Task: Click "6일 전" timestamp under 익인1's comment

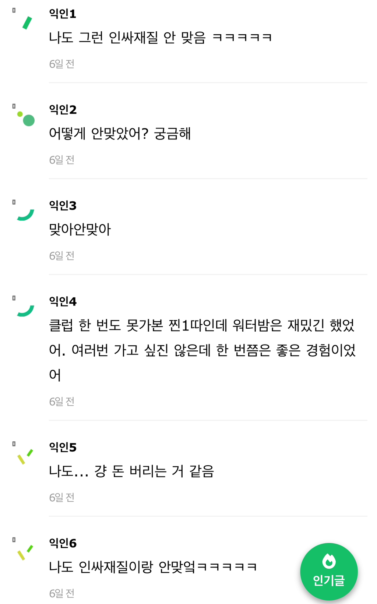Action: [x=62, y=64]
